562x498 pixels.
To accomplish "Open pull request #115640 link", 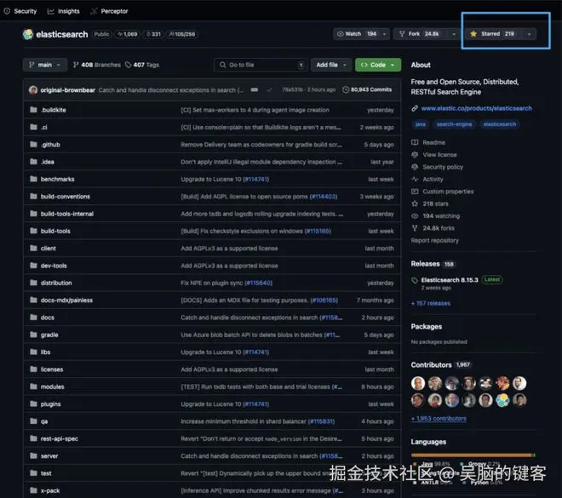I will 258,283.
